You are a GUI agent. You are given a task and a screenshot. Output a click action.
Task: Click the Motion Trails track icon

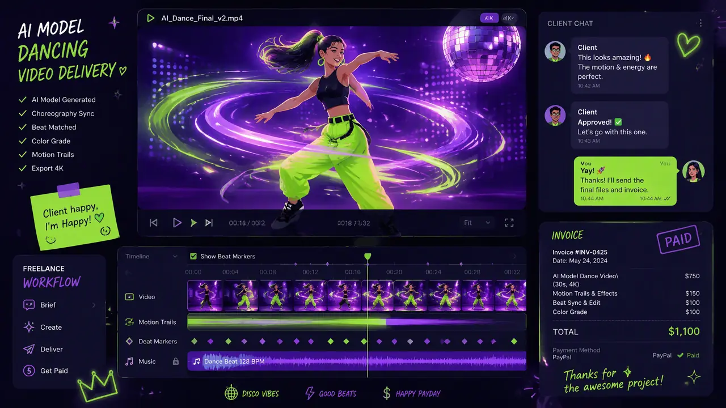coord(129,322)
